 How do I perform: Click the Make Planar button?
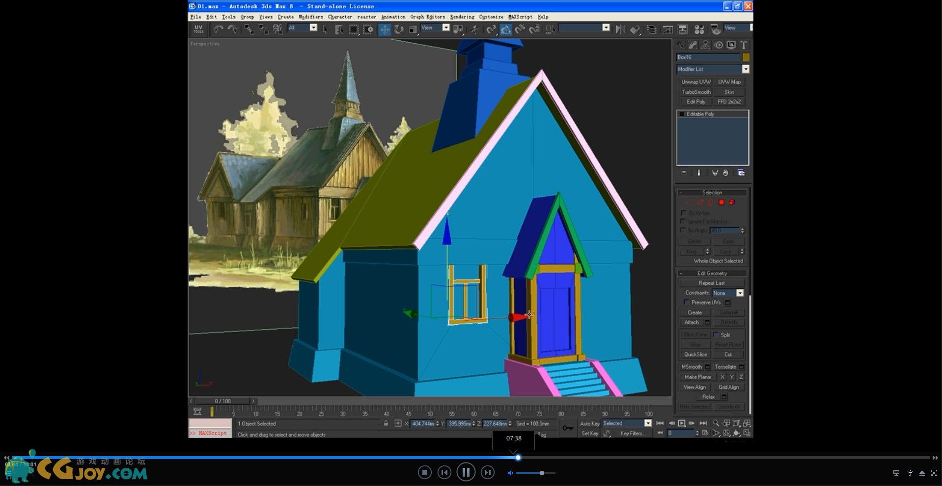tap(698, 377)
